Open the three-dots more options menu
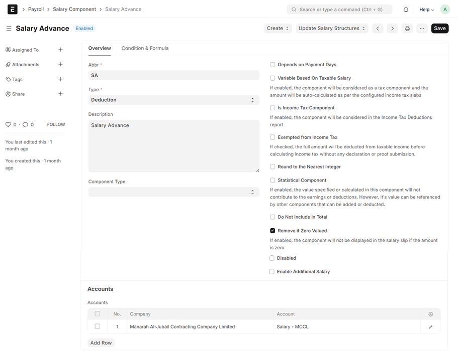This screenshot has width=458, height=352. pyautogui.click(x=422, y=29)
